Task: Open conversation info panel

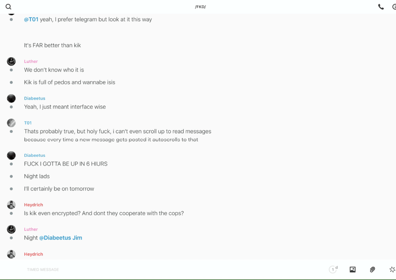Action: coord(394,7)
